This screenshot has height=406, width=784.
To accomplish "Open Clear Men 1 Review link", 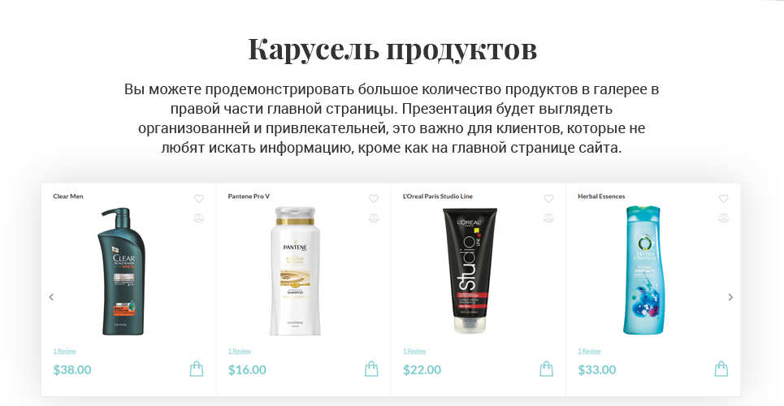I will pyautogui.click(x=64, y=351).
